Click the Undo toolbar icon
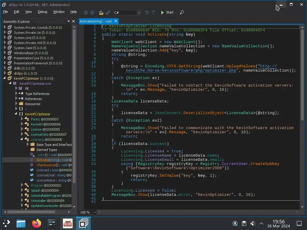The width and height of the screenshot is (307, 230). 147,13
